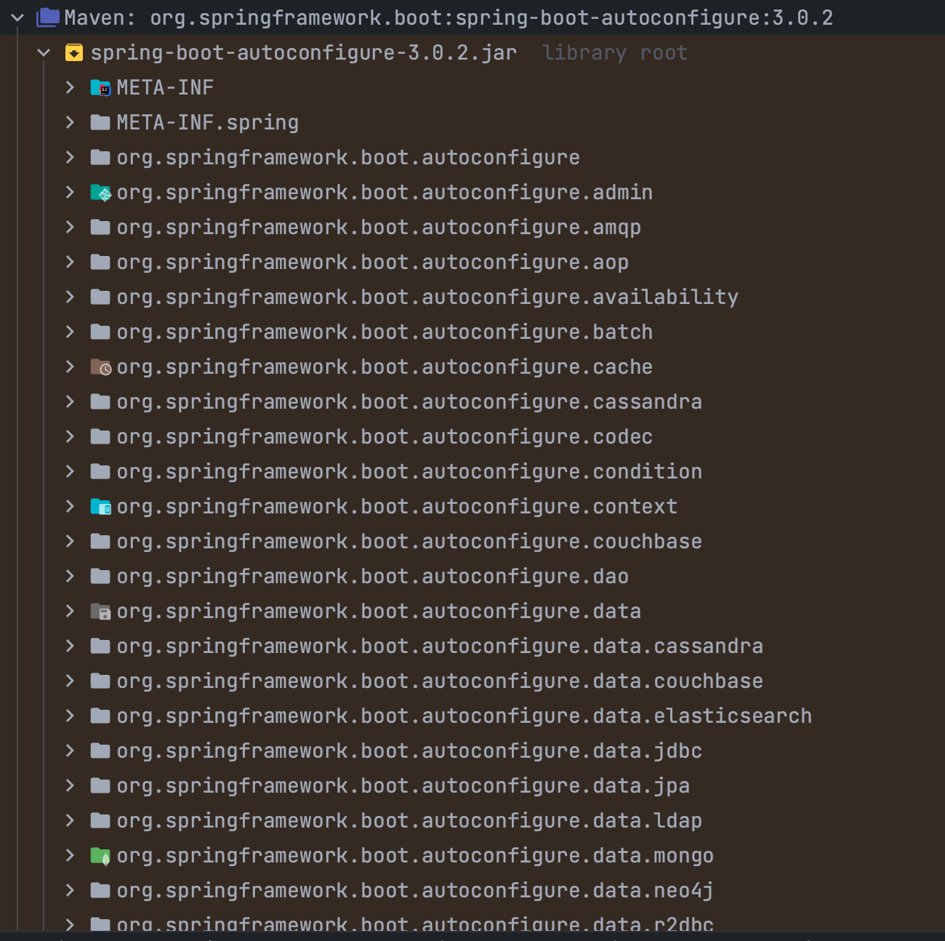945x941 pixels.
Task: Click the autoconfigure root package folder icon
Action: 100,157
